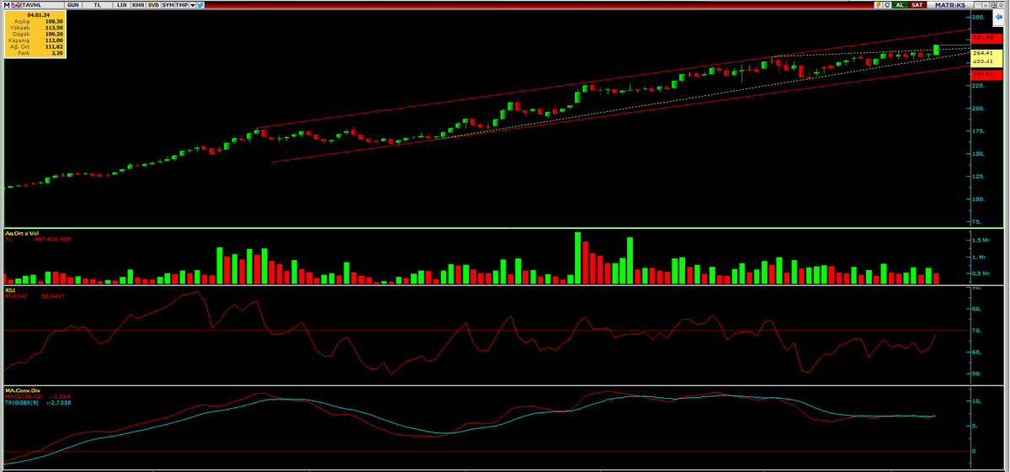Viewport: 1010px width, 472px height.
Task: Click the 04.01.24 date in data box
Action: [x=39, y=15]
